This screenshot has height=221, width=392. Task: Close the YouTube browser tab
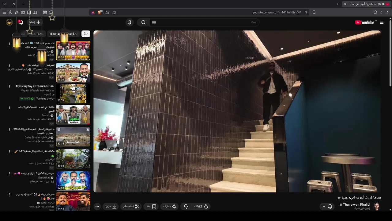(345, 4)
